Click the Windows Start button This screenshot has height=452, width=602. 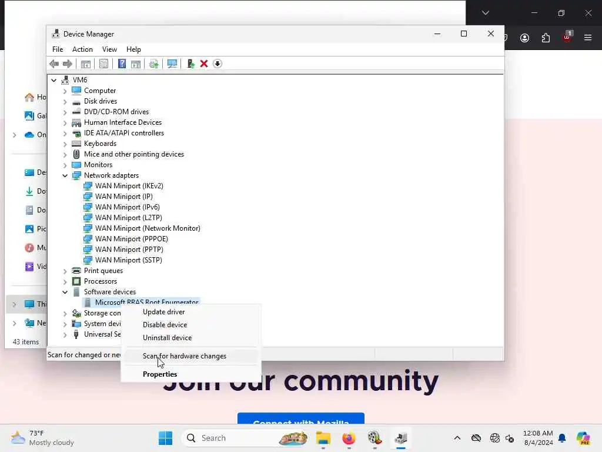point(165,438)
